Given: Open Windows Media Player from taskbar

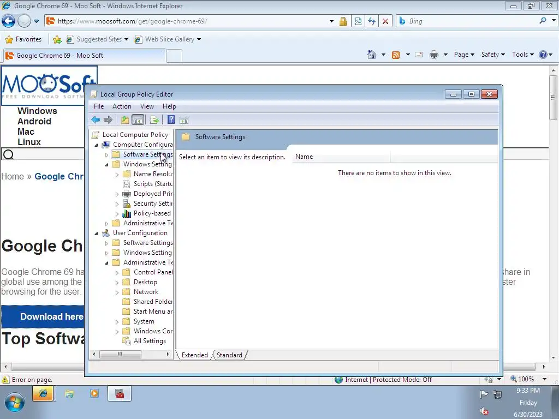Looking at the screenshot, I should pos(94,393).
